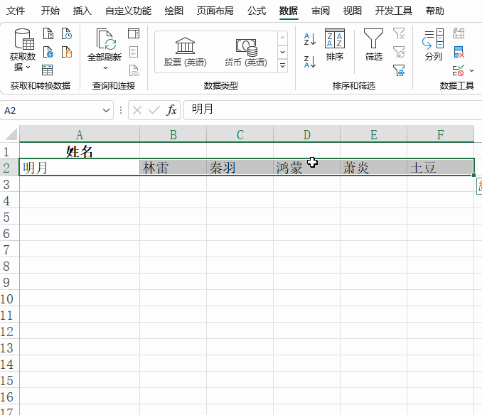Image resolution: width=482 pixels, height=415 pixels.
Task: Open the Data Validation dropdown arrow
Action: (x=471, y=70)
